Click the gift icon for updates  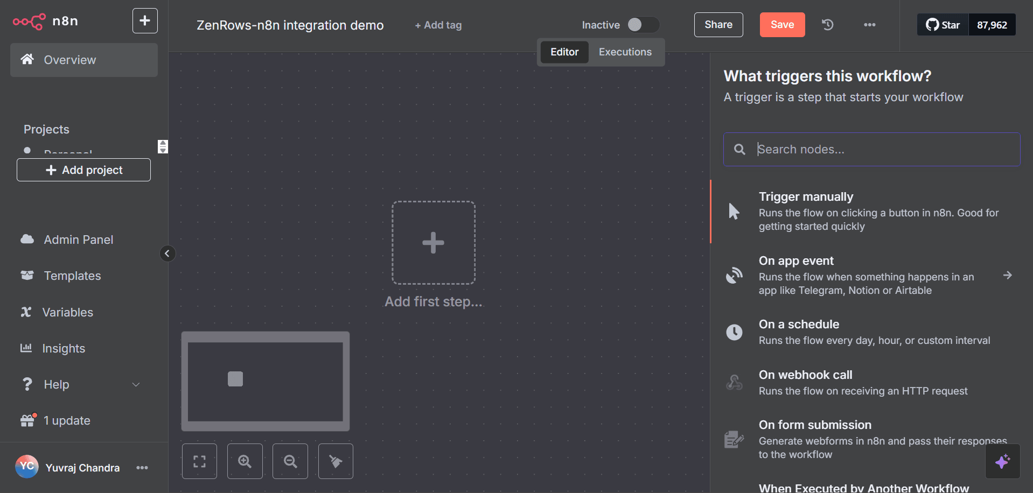pos(28,420)
